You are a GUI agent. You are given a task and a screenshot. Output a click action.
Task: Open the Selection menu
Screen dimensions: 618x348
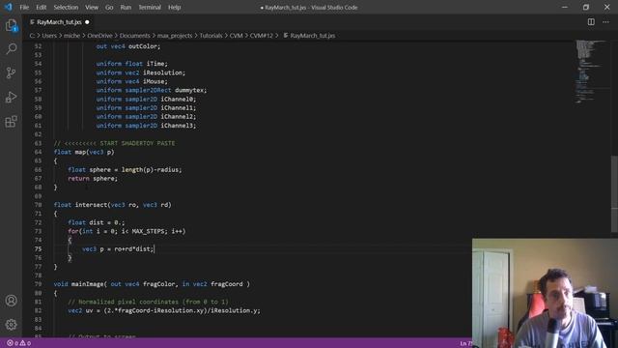click(x=66, y=7)
